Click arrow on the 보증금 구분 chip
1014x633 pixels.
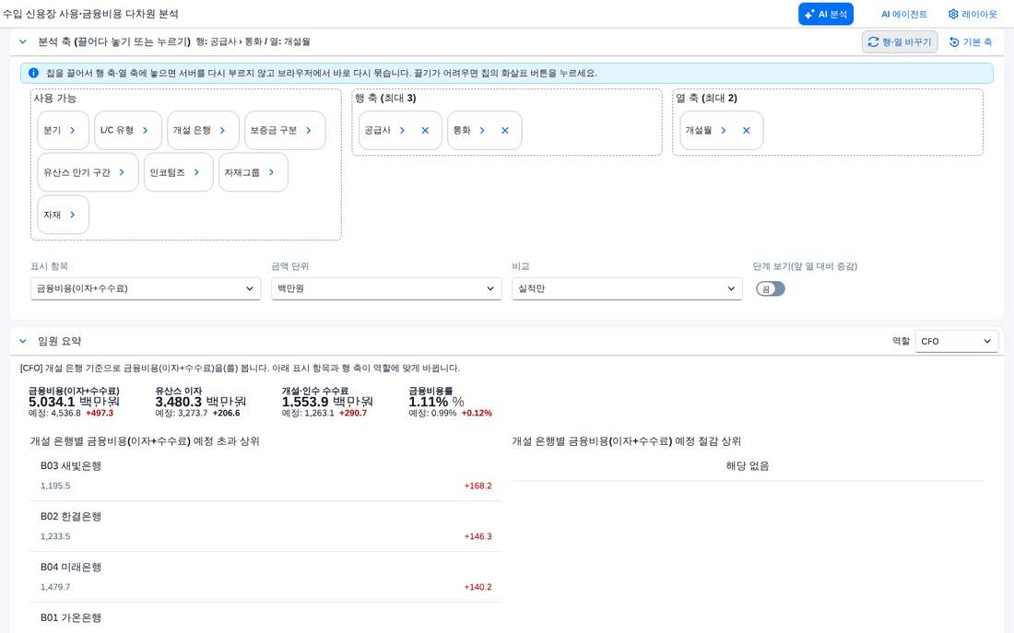tap(309, 131)
